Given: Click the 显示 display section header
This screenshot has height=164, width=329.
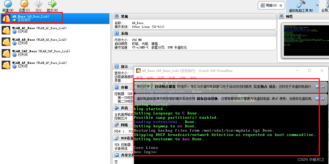Looking at the screenshot, I should (124, 67).
